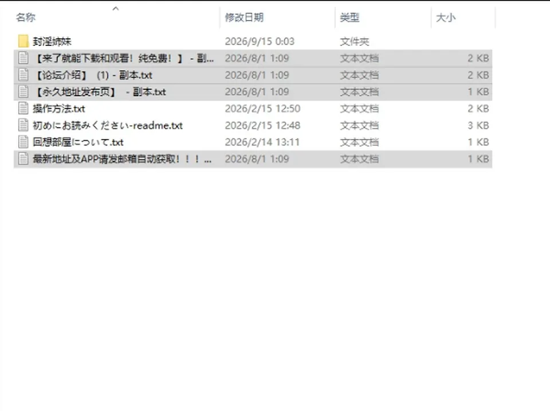Click 2 KB size in 【论坛介绍】 row

tap(478, 75)
